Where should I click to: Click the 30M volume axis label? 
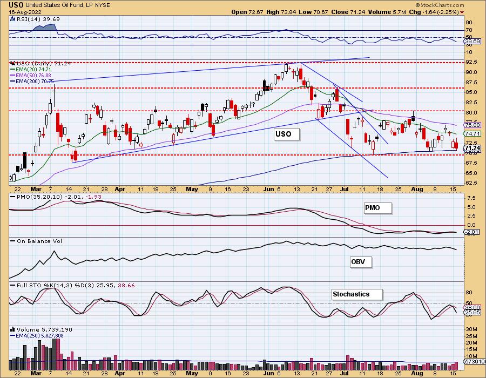click(471, 329)
